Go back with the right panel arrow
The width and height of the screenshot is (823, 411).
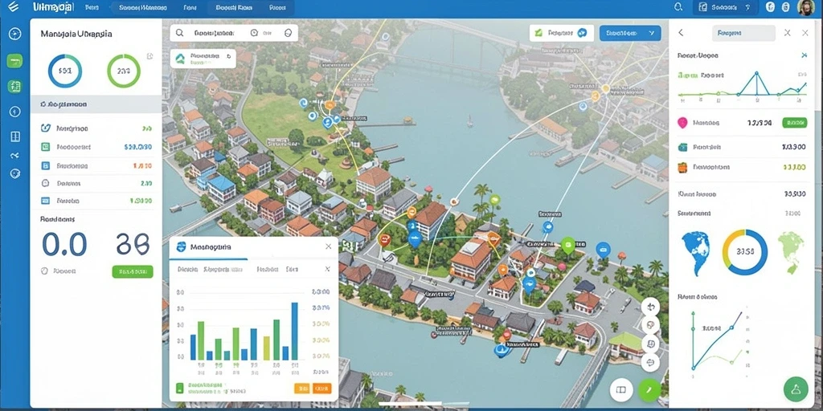681,32
